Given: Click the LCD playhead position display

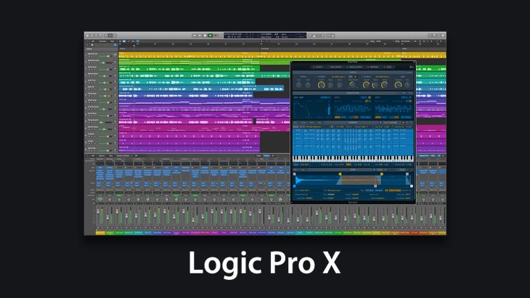Looking at the screenshot, I should pyautogui.click(x=233, y=34).
